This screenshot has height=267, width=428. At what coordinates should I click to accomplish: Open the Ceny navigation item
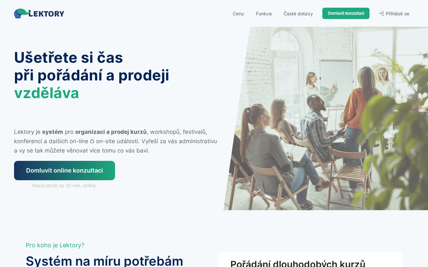coord(238,14)
